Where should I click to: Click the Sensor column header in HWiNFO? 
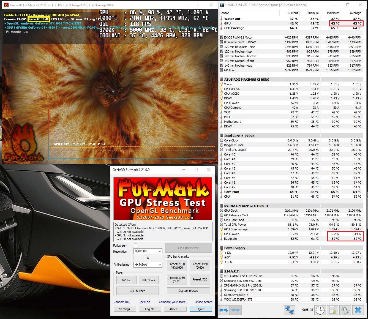[249, 13]
